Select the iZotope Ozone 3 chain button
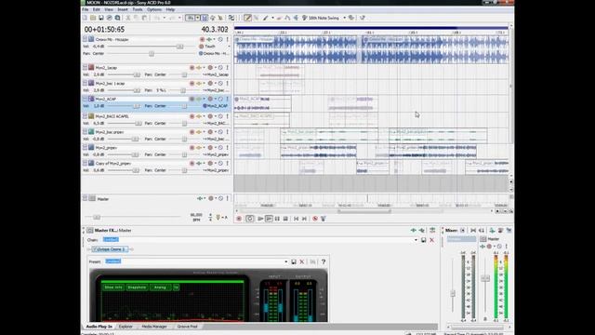595x335 pixels. pyautogui.click(x=110, y=249)
